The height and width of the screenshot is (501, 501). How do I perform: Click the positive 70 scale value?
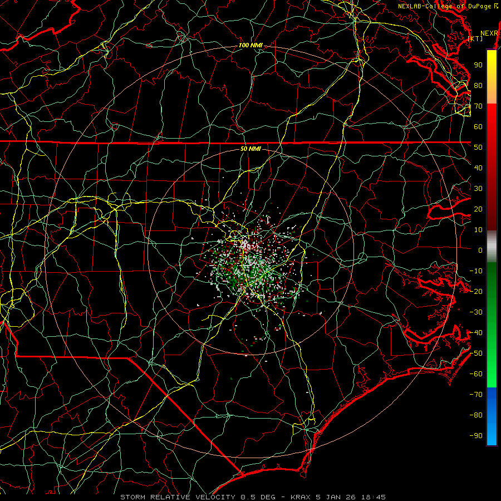478,106
